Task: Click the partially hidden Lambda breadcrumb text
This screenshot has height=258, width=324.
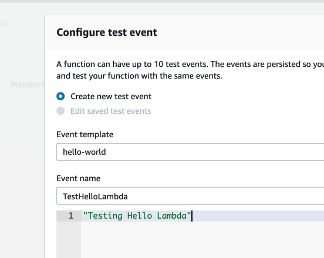Action: [4, 23]
